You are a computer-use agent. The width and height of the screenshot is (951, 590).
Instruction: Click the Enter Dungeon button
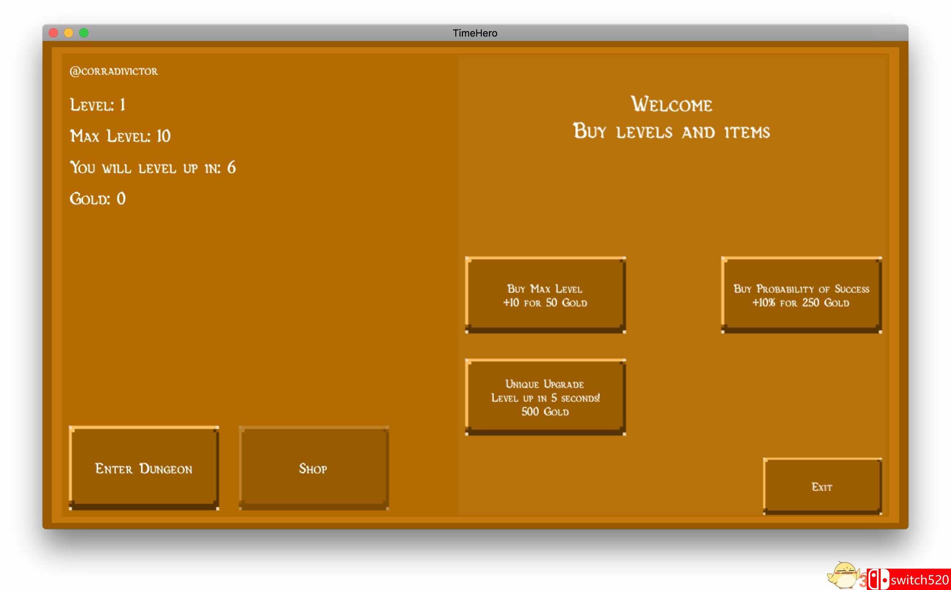[144, 468]
